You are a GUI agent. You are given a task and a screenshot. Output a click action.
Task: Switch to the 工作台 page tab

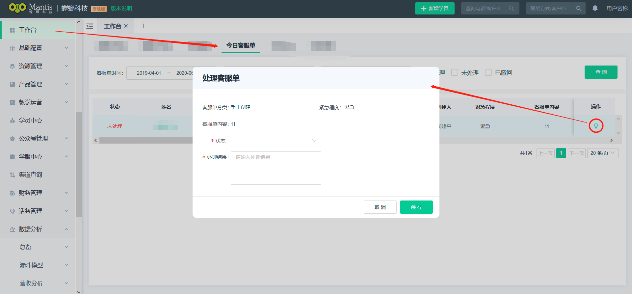113,26
